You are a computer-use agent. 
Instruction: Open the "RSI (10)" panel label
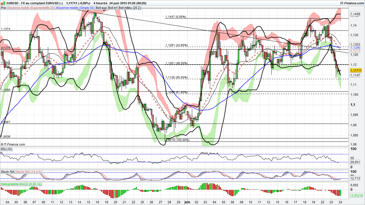point(6,149)
